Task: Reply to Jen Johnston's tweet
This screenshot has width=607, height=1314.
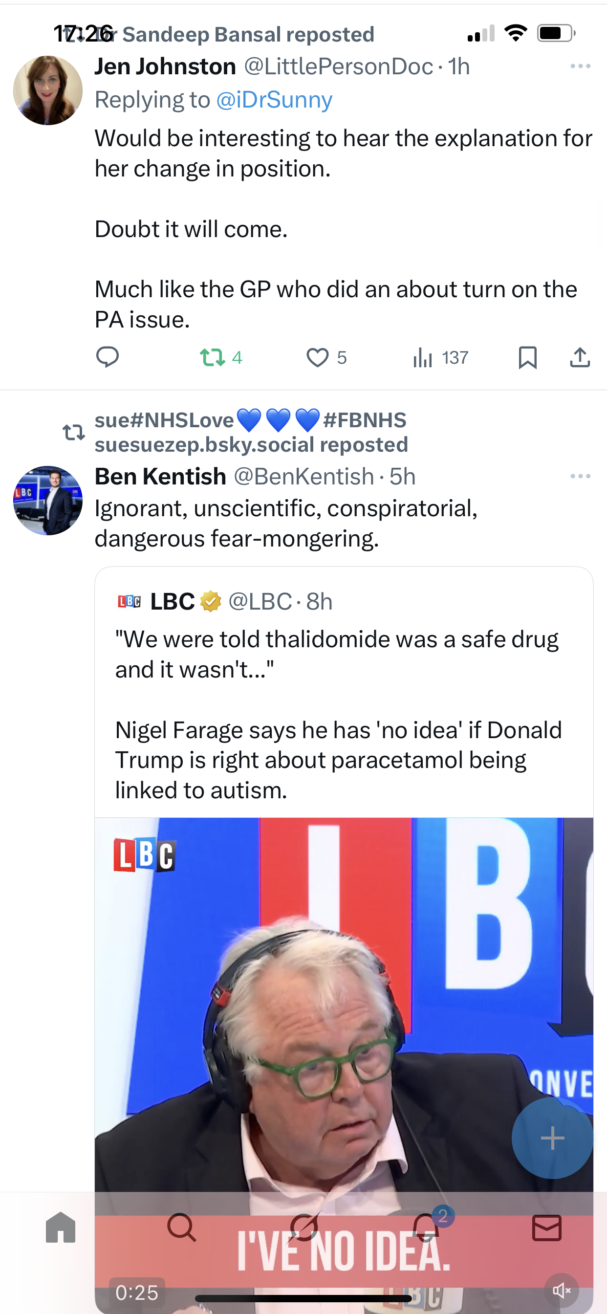Action: click(x=107, y=357)
